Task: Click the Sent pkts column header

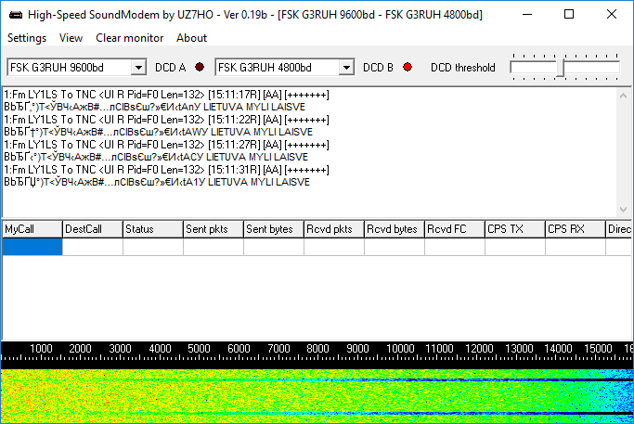Action: click(x=213, y=229)
